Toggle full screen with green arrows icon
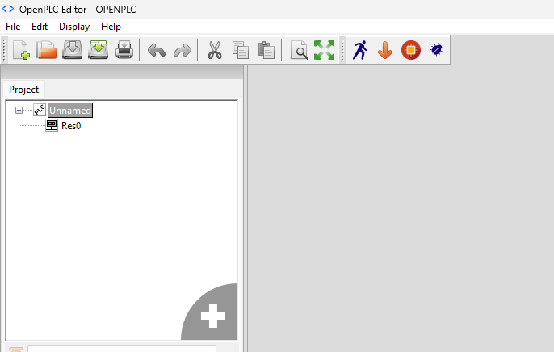 (324, 50)
